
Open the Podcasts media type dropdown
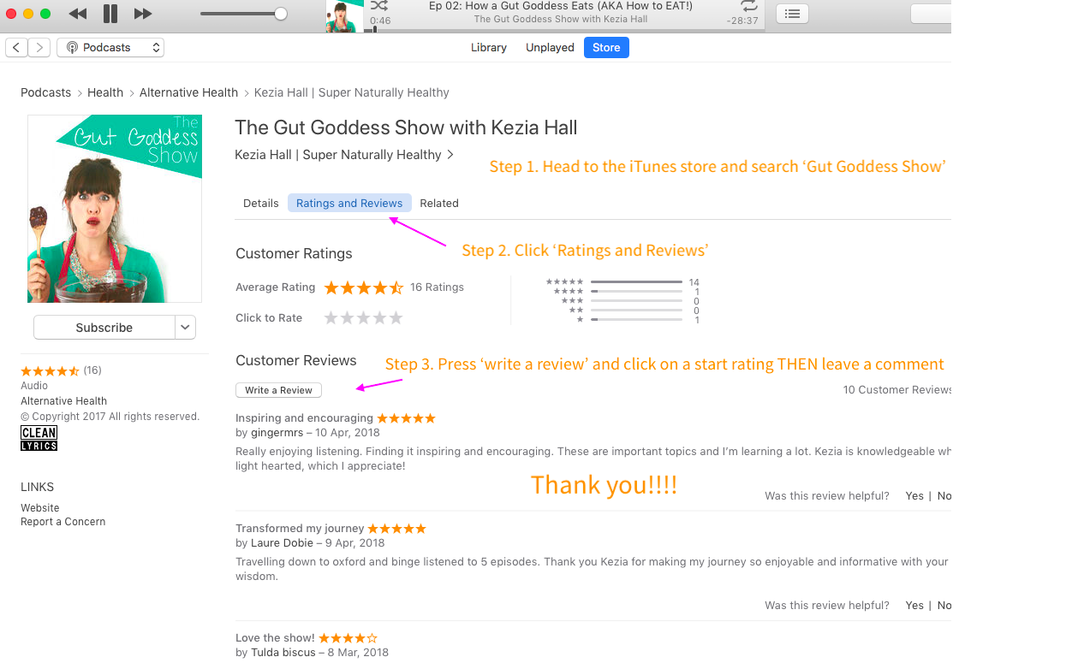pyautogui.click(x=110, y=48)
